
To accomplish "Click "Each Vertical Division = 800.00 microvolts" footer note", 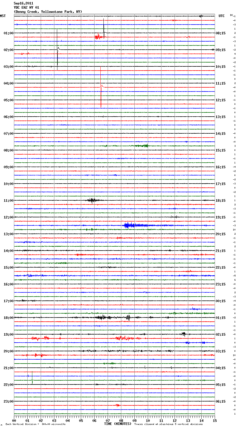I will point(35,424).
